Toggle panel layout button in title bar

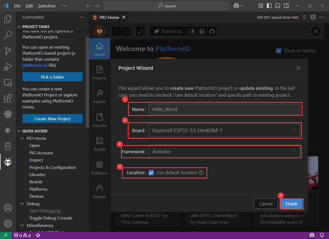point(277,5)
